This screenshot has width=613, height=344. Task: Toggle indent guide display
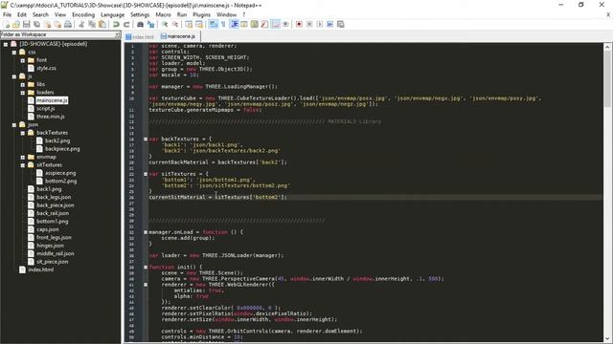point(234,24)
